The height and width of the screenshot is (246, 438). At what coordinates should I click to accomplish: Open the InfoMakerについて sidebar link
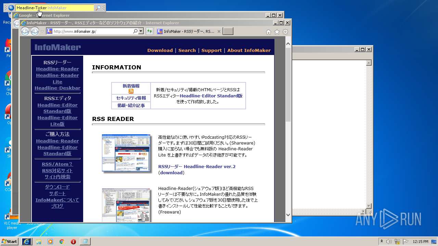pyautogui.click(x=57, y=200)
